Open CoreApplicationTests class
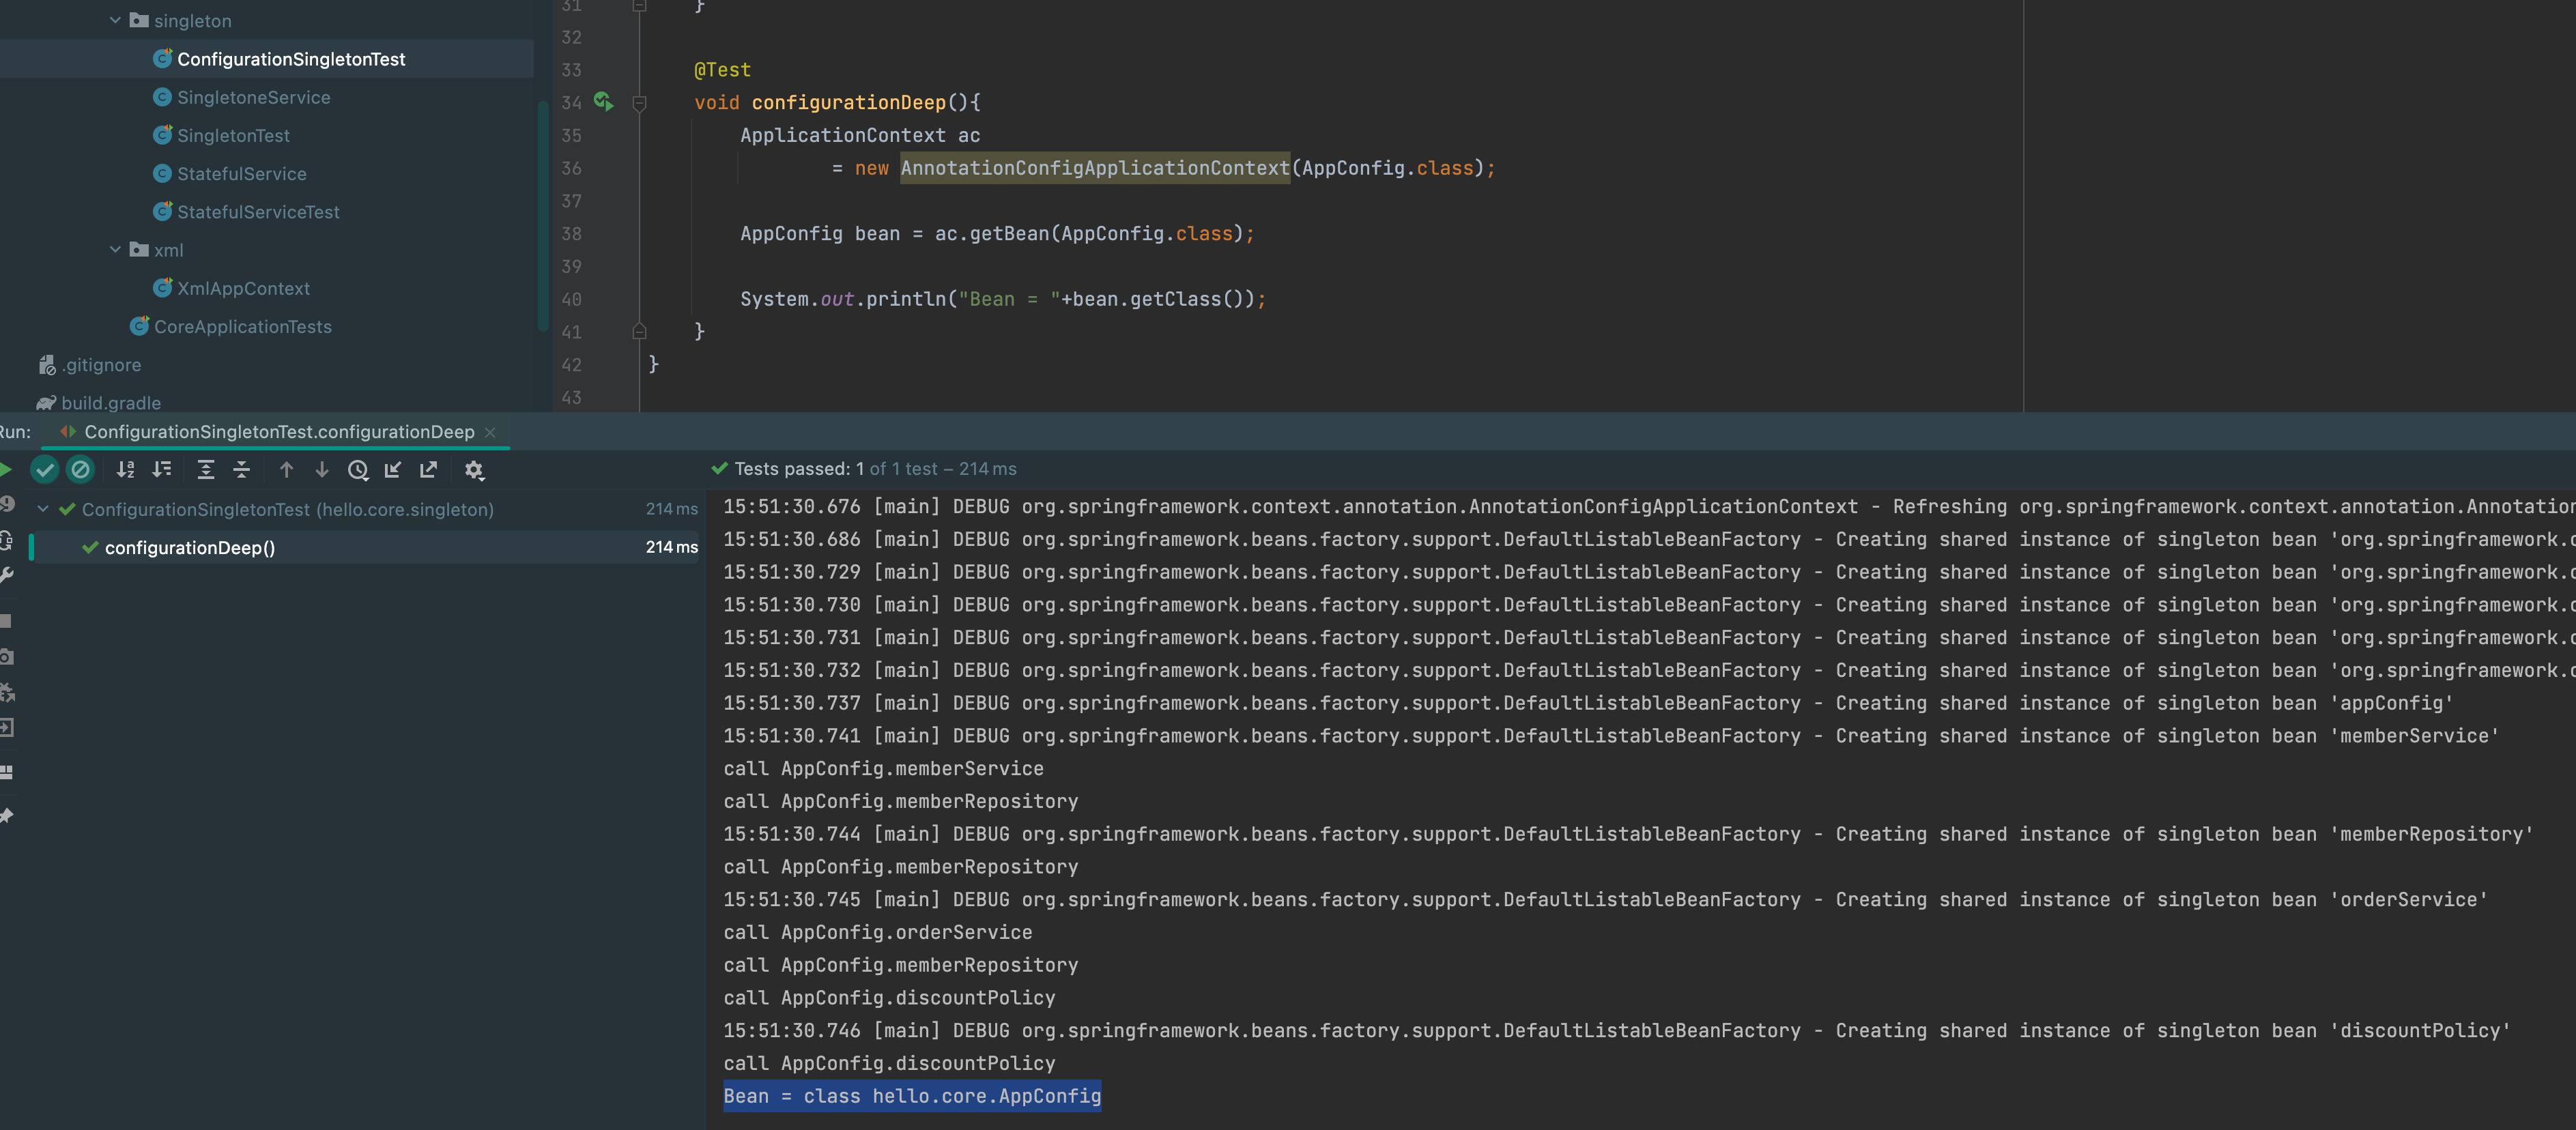Image resolution: width=2576 pixels, height=1130 pixels. (243, 326)
